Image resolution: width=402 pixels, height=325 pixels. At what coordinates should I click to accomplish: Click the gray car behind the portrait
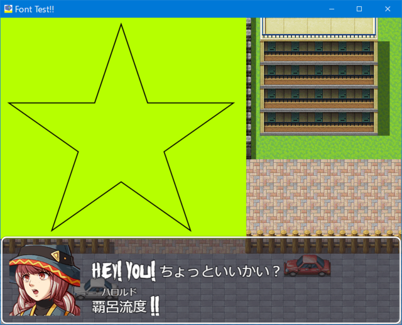coord(95,289)
